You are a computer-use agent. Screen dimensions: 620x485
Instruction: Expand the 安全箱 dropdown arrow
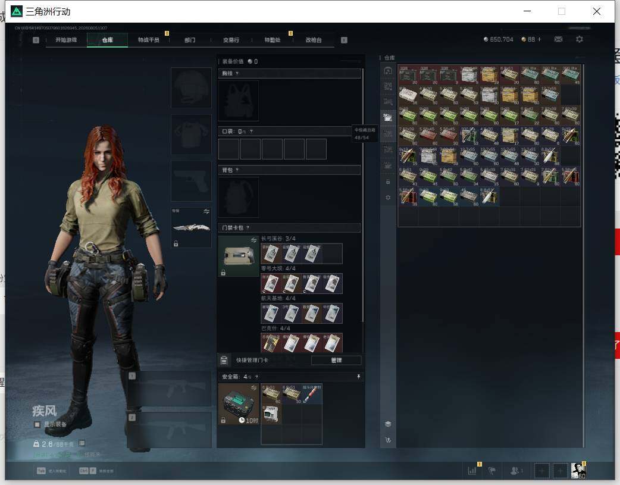tap(256, 377)
